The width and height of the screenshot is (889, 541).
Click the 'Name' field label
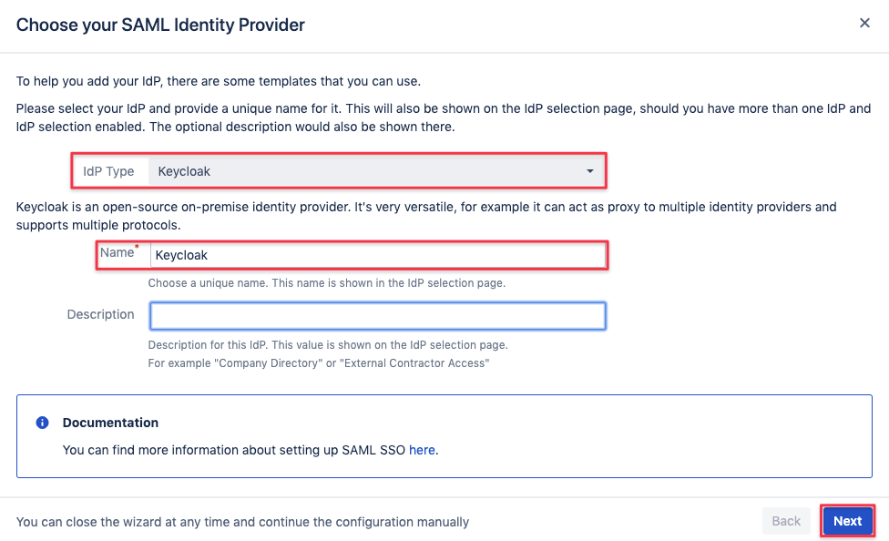pos(117,252)
